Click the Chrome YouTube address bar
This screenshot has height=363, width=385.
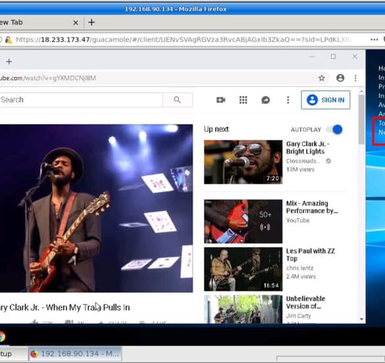pyautogui.click(x=157, y=78)
